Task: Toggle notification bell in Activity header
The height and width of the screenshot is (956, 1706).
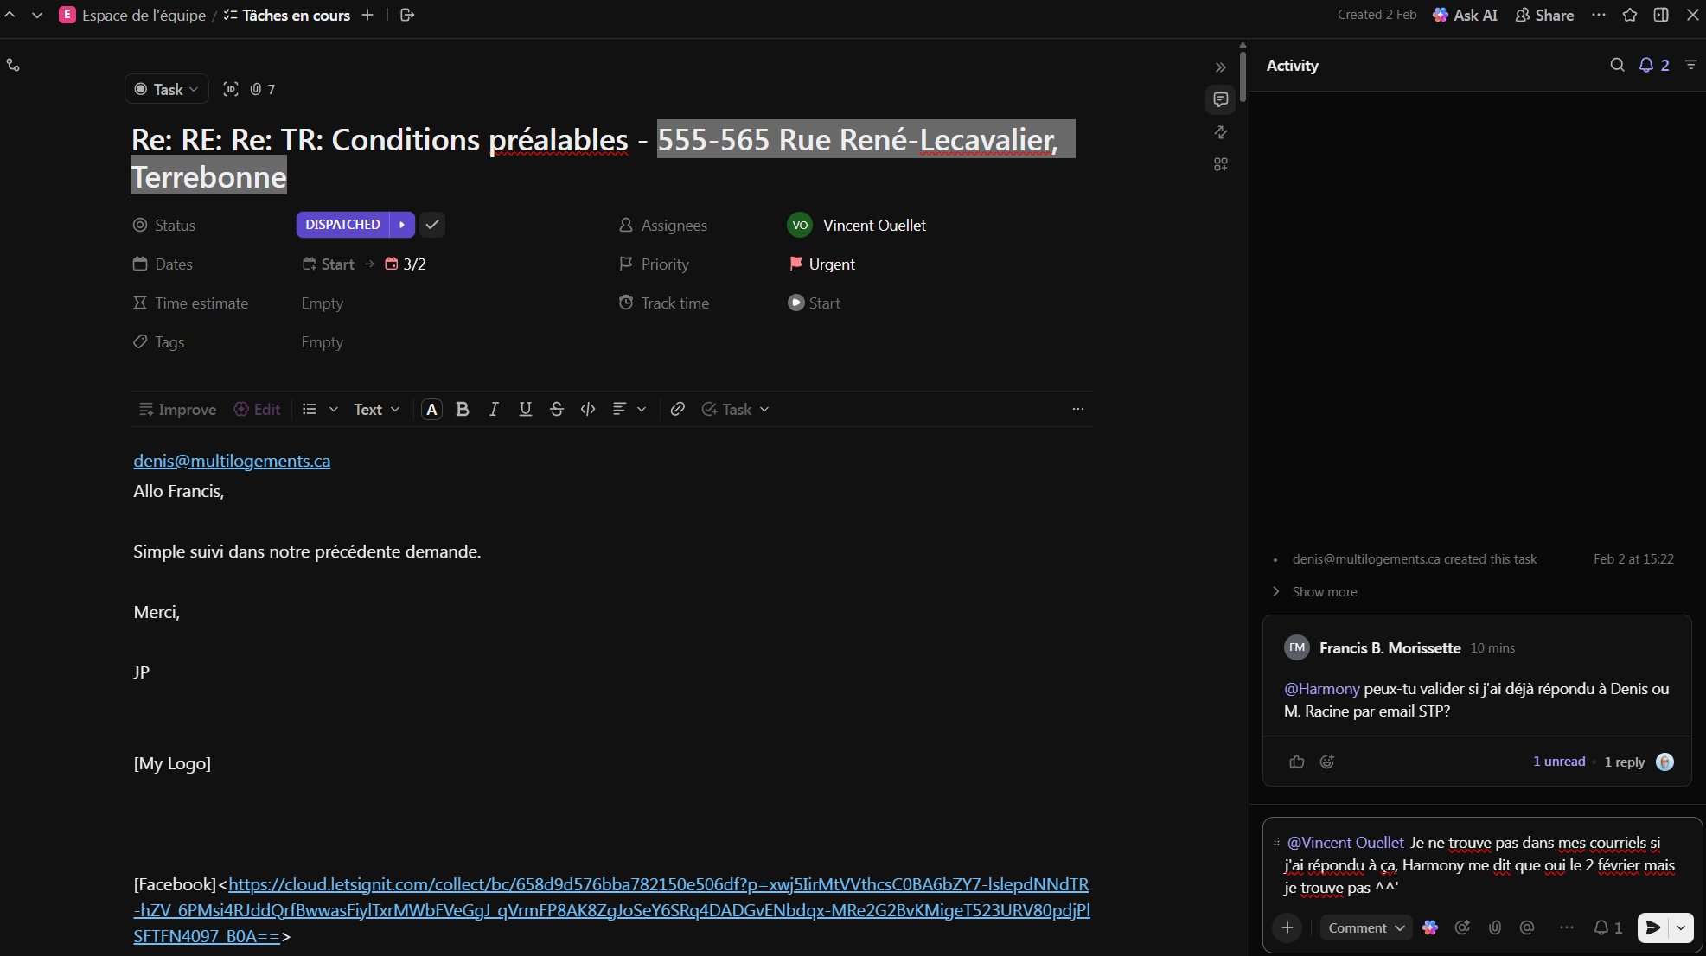Action: tap(1646, 65)
